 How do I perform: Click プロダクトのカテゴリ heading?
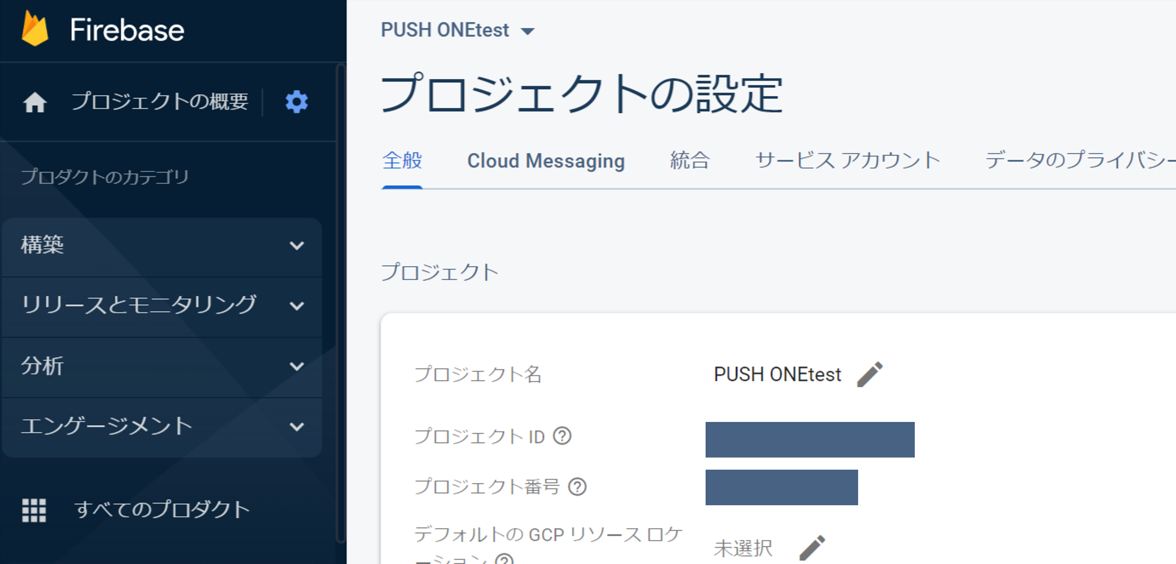pos(104,177)
